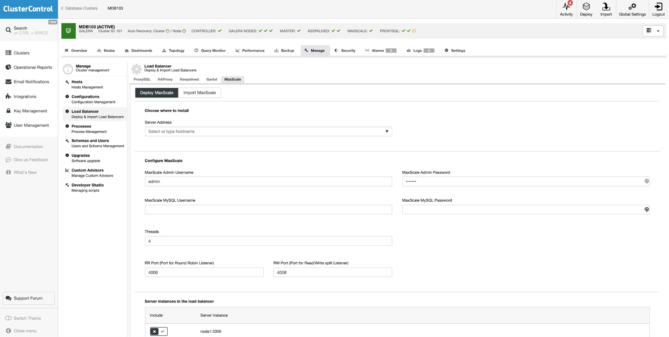Click the ProxySQL warning indicator icon
The width and height of the screenshot is (669, 337).
pos(414,31)
